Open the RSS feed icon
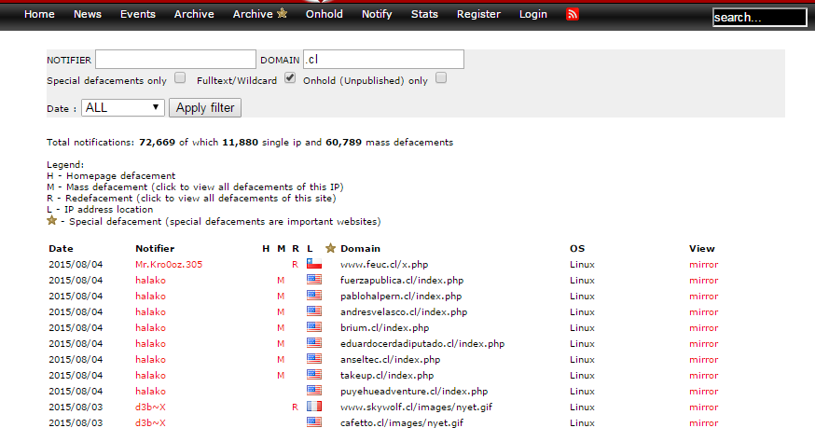815x428 pixels. [x=573, y=14]
